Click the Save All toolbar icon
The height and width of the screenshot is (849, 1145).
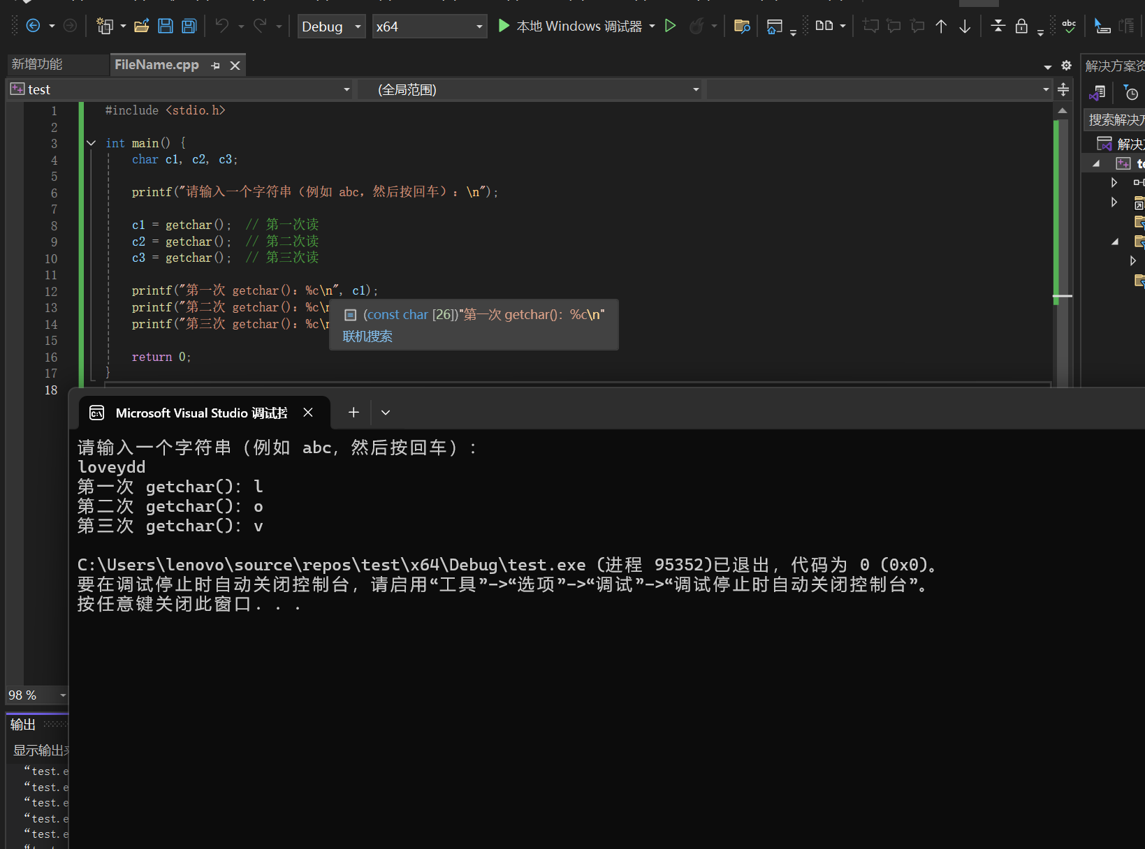point(188,26)
